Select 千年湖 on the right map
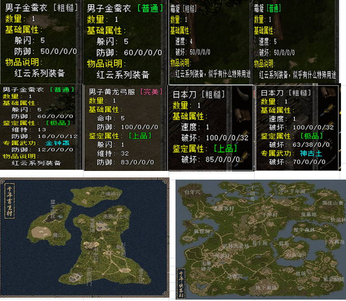The image size is (346, 301). click(x=298, y=191)
